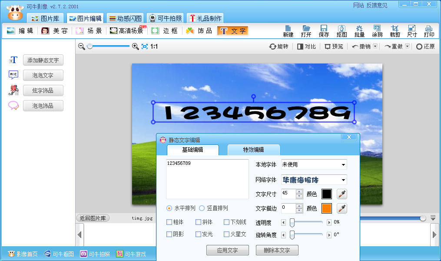
Task: Select 竖直排列 vertical text layout
Action: 202,208
